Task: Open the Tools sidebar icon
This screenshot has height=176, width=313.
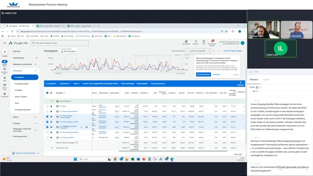Action: 5,78
